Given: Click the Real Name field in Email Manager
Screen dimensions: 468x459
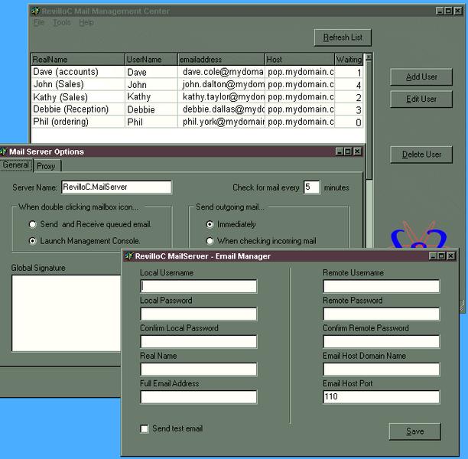Looking at the screenshot, I should coord(199,369).
